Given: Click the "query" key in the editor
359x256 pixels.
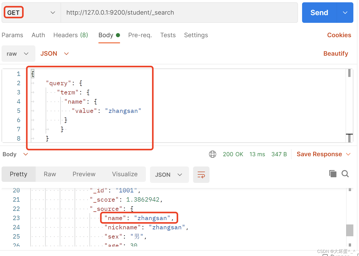Looking at the screenshot, I should [58, 83].
